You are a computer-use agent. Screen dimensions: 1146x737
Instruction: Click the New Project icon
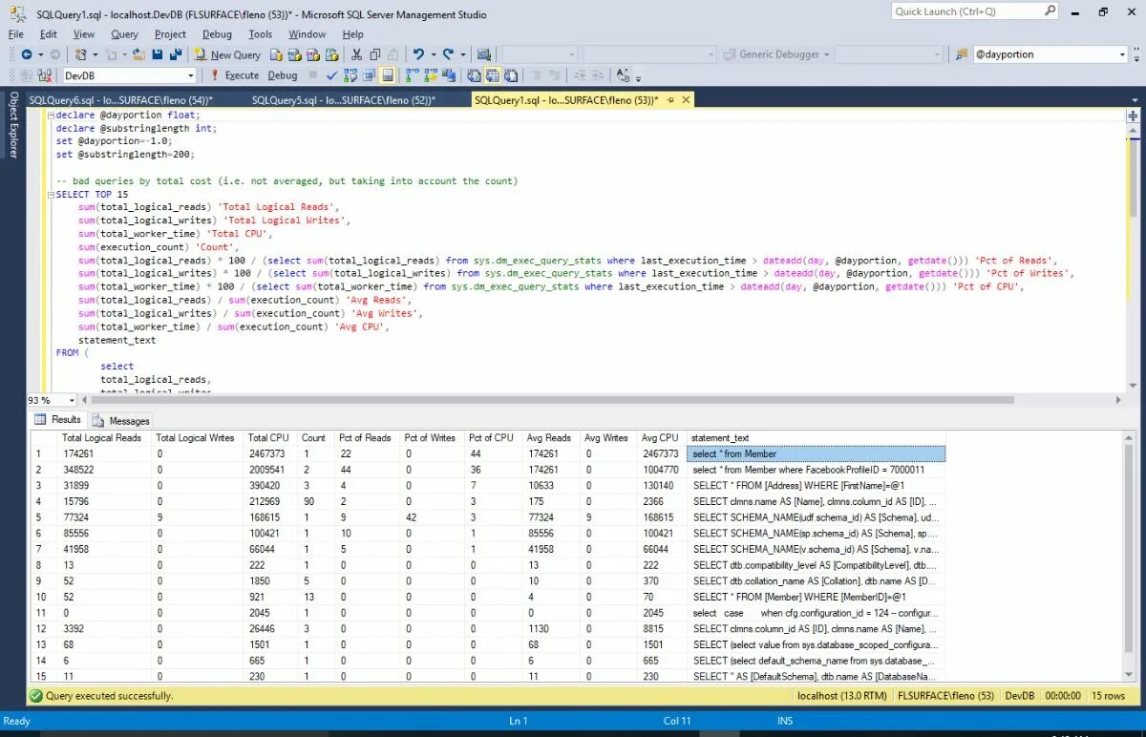point(81,54)
